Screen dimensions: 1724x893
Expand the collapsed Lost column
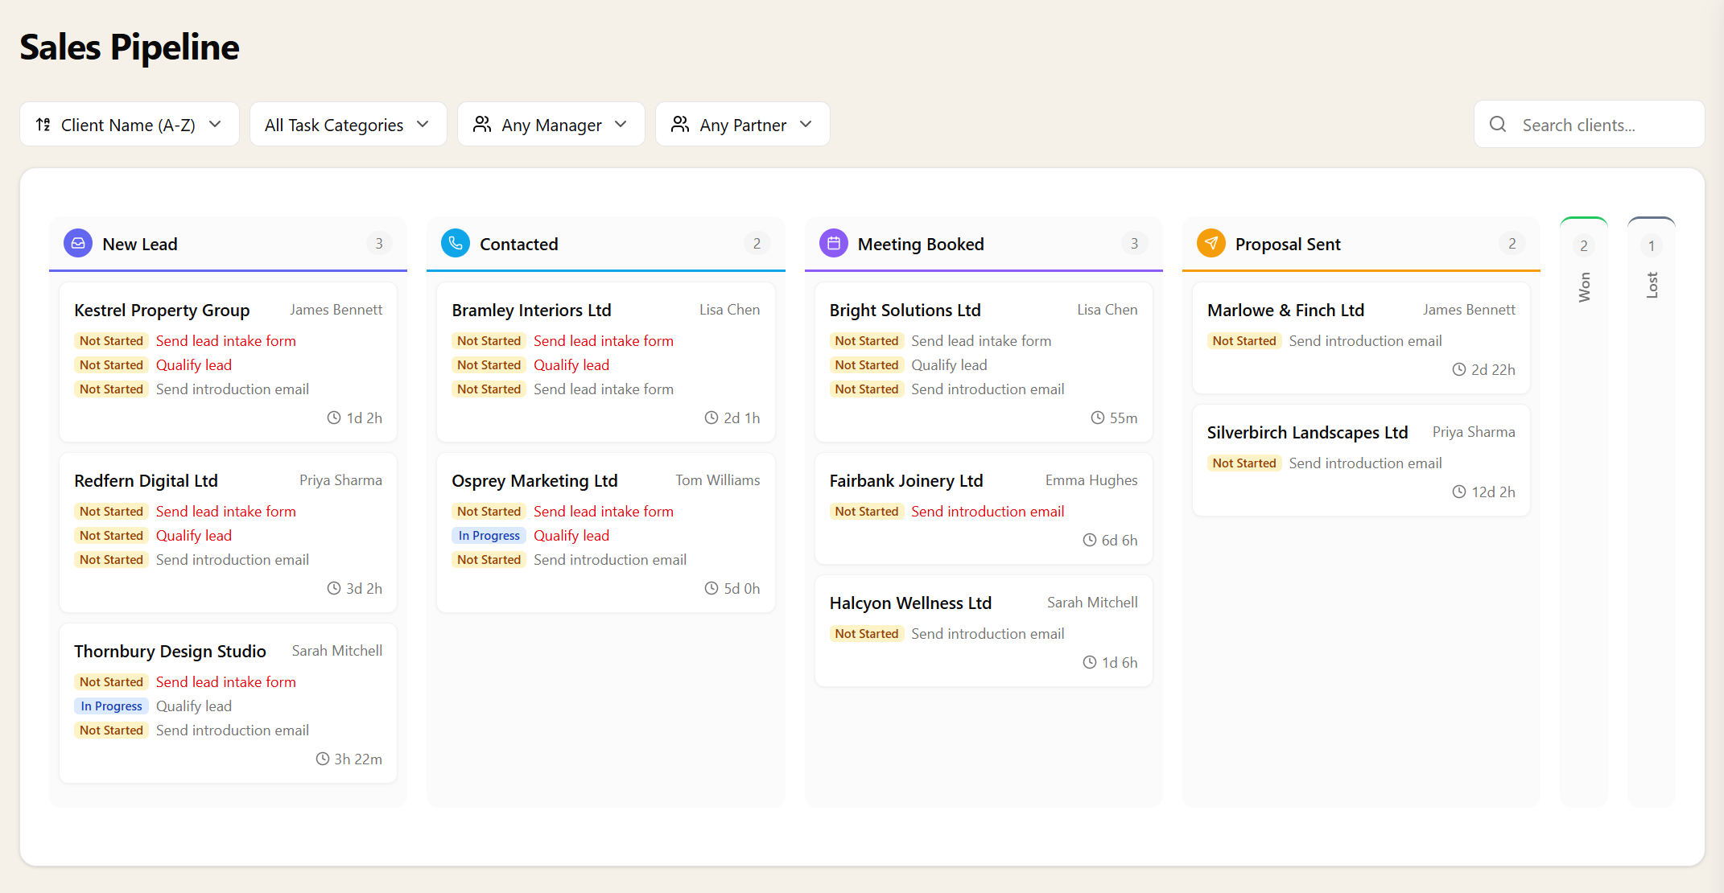click(1652, 512)
